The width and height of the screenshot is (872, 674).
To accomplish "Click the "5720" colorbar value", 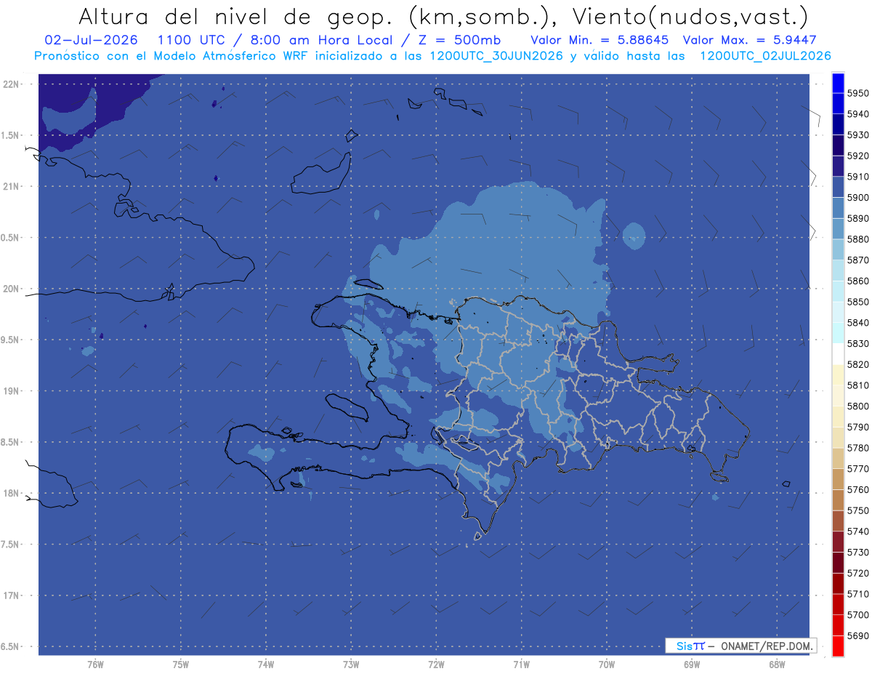I will pos(857,573).
